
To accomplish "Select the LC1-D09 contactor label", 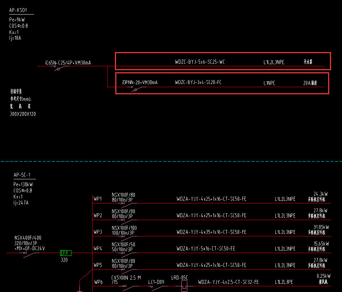I will 156,282.
